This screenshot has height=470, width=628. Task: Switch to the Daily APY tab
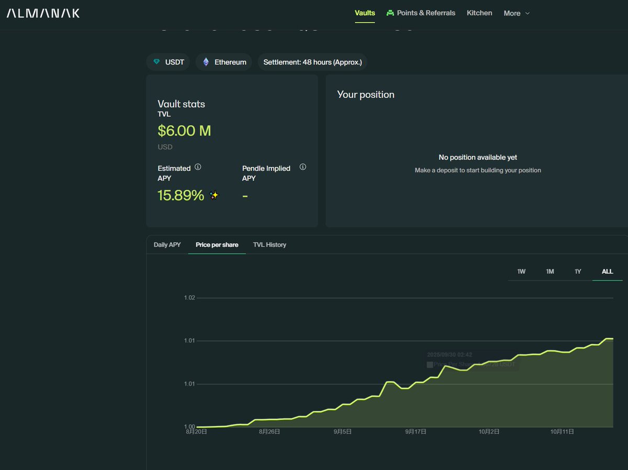167,245
